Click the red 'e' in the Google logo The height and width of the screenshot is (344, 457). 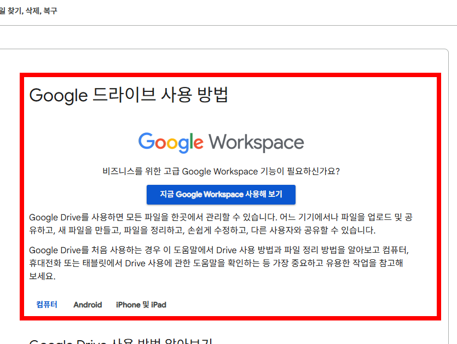199,143
